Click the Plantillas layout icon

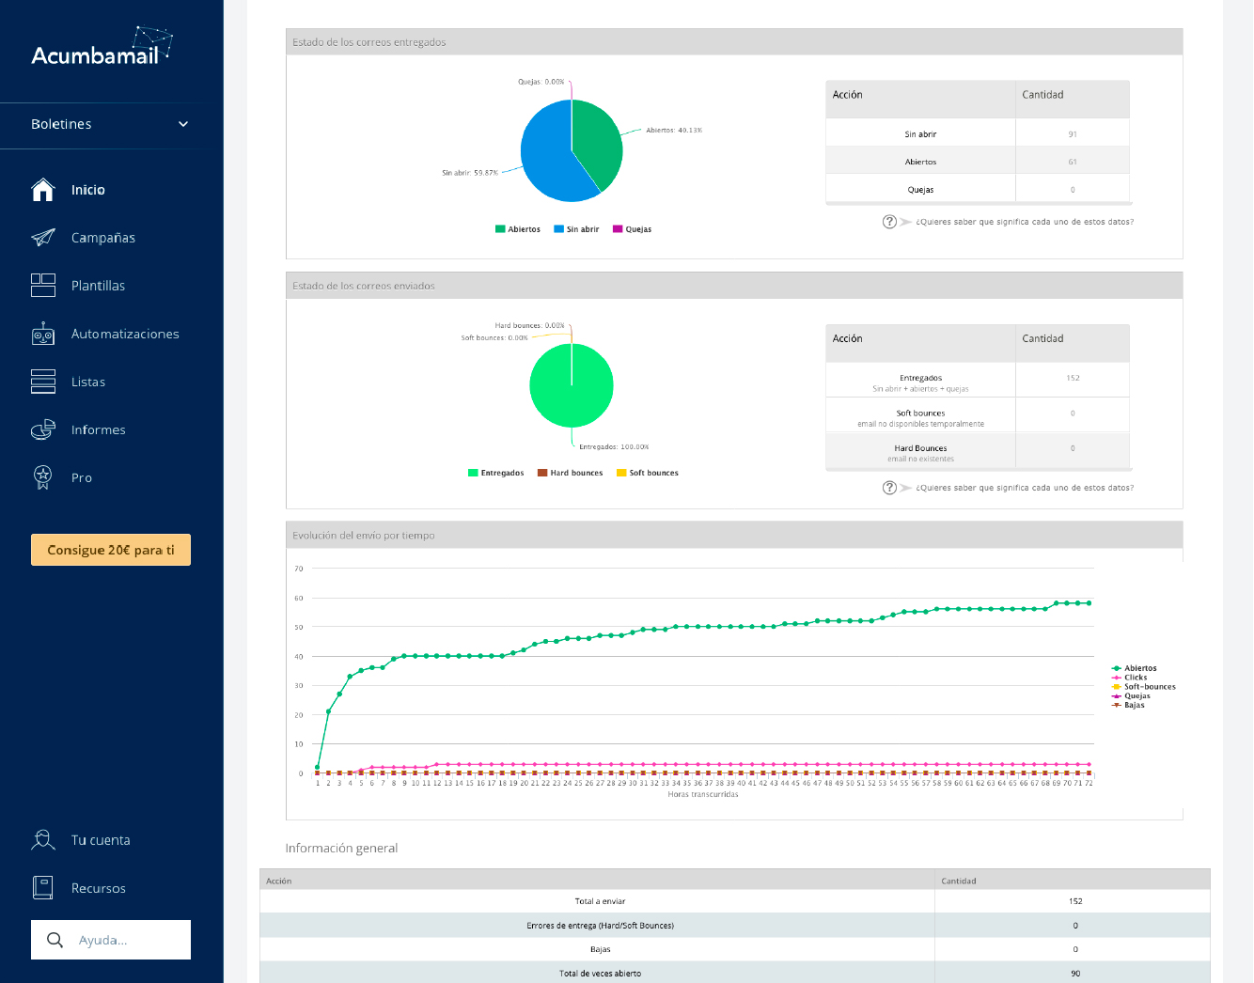click(x=43, y=286)
